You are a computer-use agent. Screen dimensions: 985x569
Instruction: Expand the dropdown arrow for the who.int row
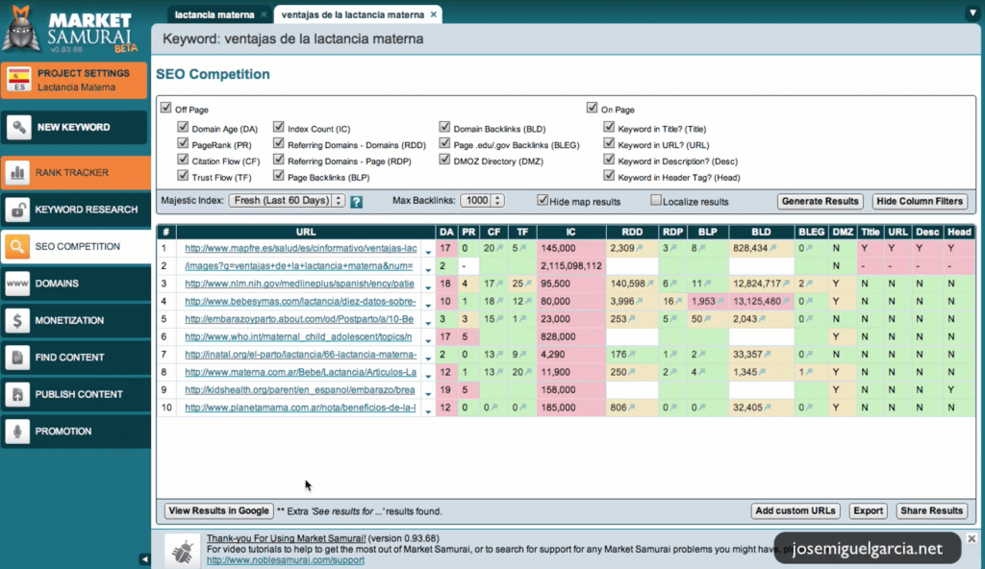(428, 340)
